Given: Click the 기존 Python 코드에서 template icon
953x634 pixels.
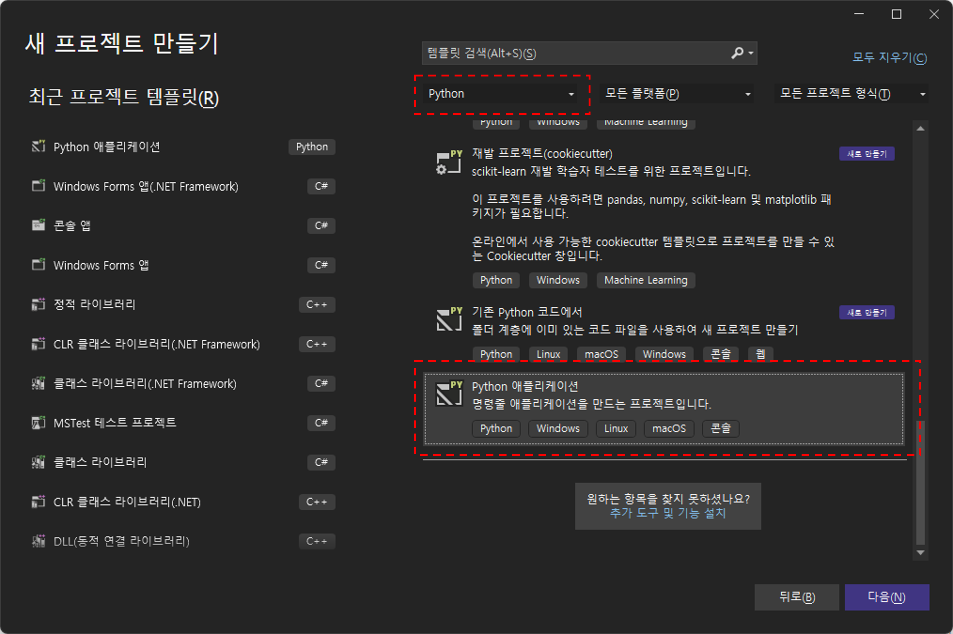Looking at the screenshot, I should 449,319.
